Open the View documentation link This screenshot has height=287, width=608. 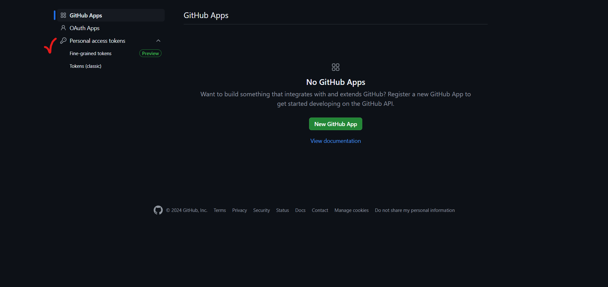click(336, 141)
